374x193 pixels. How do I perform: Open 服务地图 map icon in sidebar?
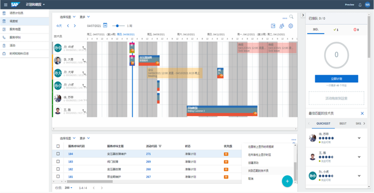tap(4, 29)
